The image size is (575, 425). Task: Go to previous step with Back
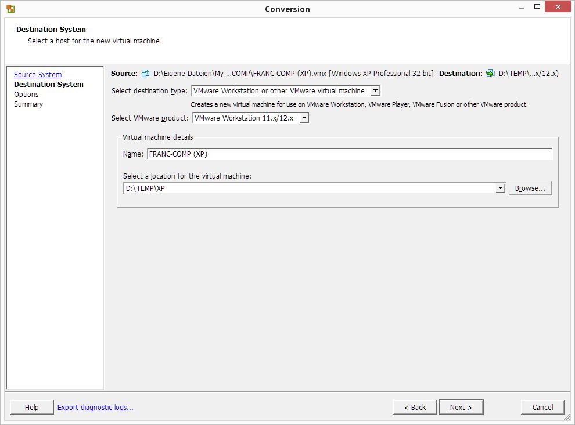(414, 408)
